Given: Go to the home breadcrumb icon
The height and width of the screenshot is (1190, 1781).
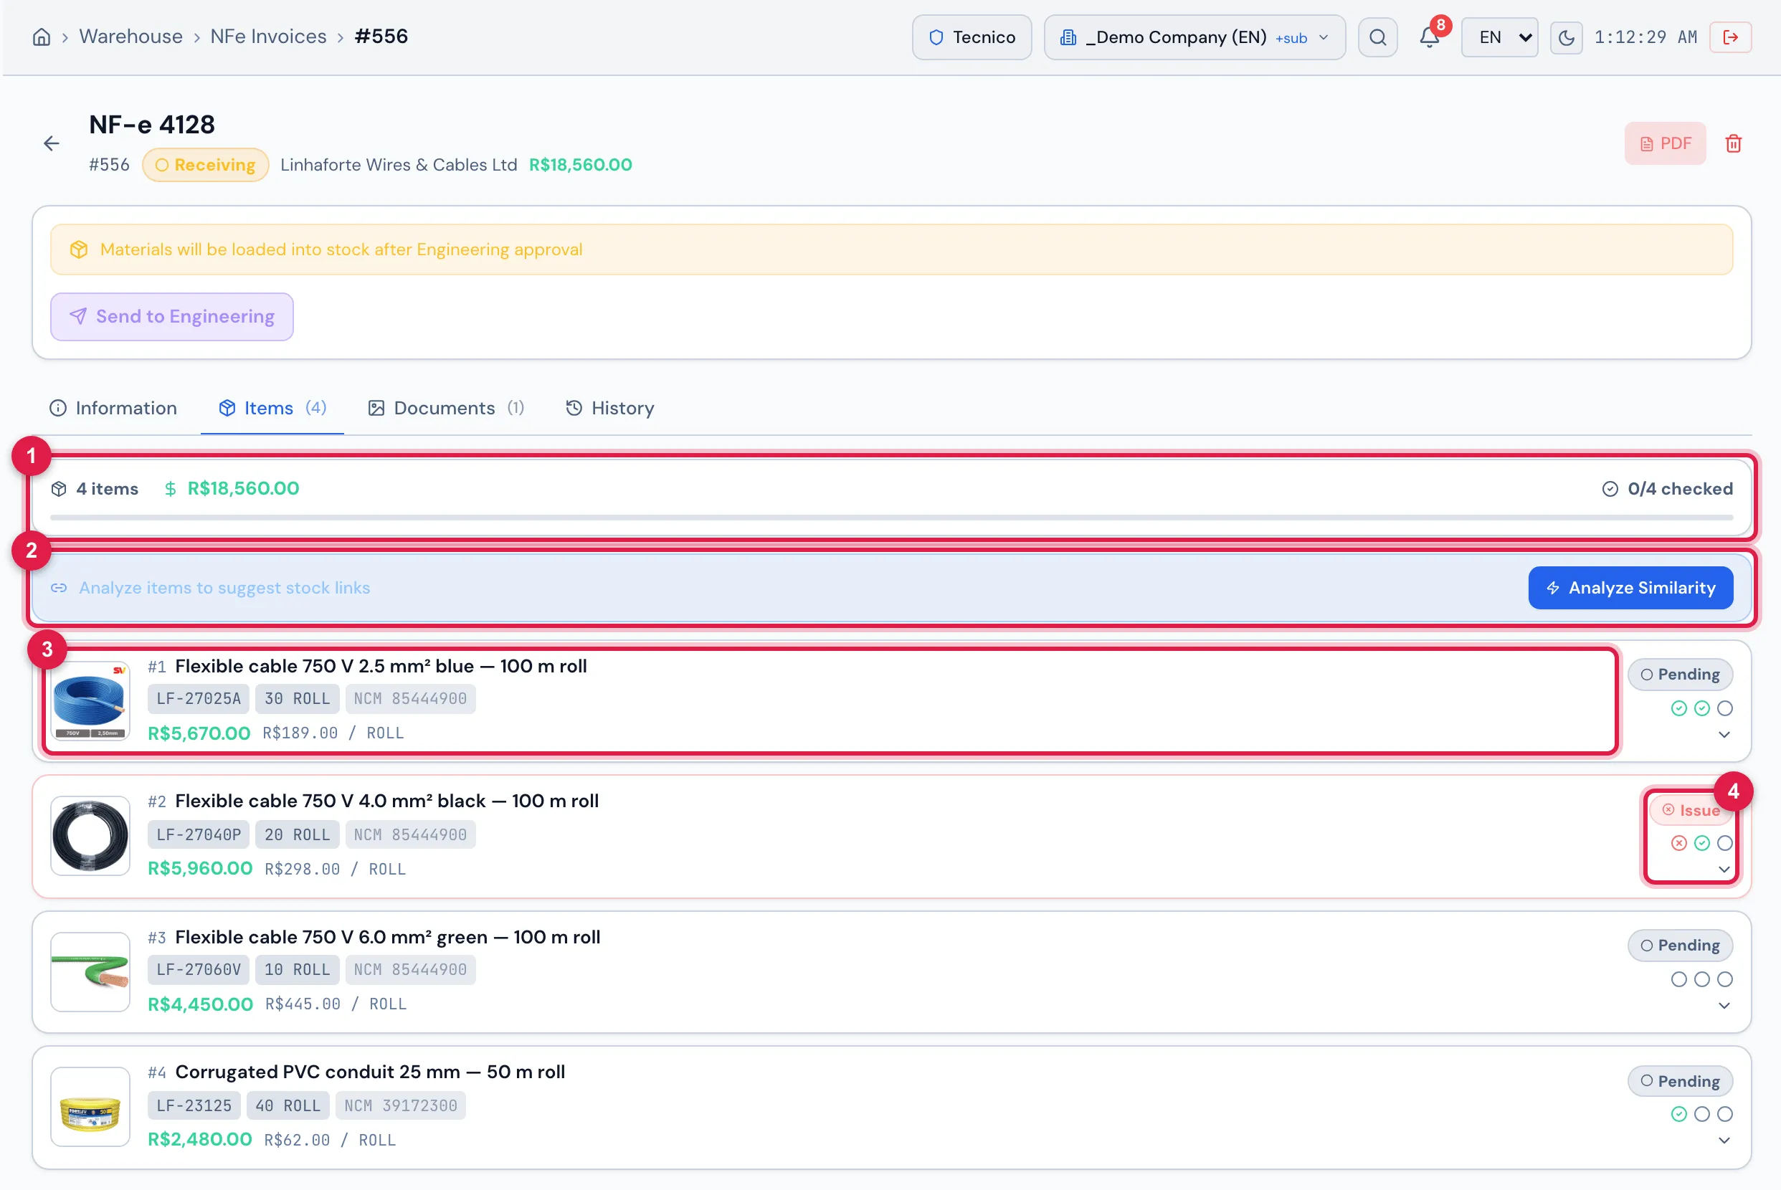Looking at the screenshot, I should click(x=42, y=37).
